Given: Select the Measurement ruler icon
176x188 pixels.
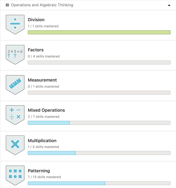Looking at the screenshot, I should pyautogui.click(x=15, y=84).
